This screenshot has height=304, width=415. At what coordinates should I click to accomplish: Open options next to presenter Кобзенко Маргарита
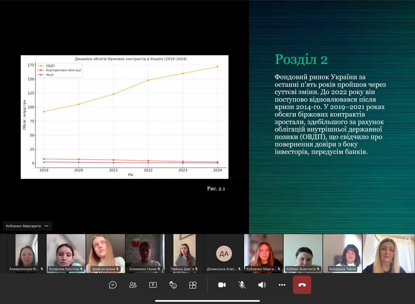tap(46, 226)
